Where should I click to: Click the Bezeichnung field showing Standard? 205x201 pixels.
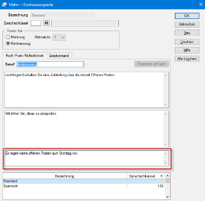[63, 15]
